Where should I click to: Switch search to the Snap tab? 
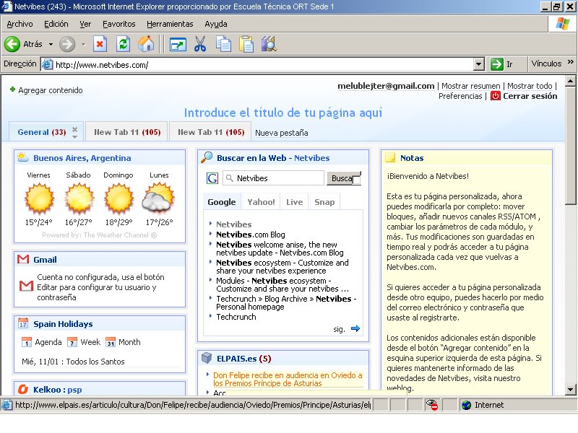[324, 202]
